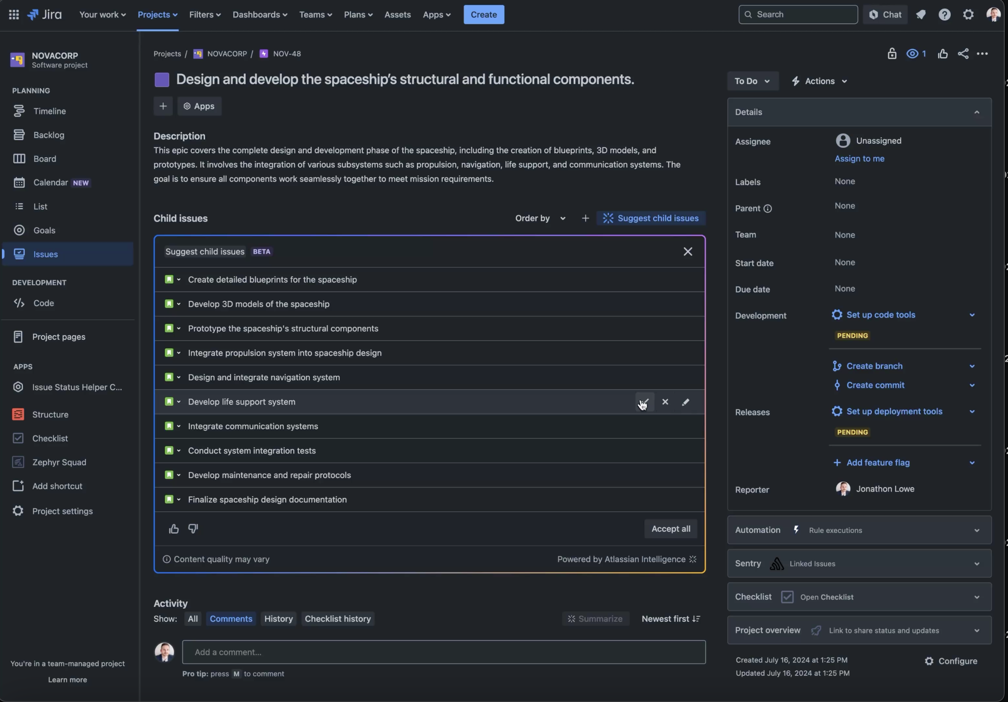Click the thumbs up vote icon in header
Screen dimensions: 1008x702
coord(943,53)
